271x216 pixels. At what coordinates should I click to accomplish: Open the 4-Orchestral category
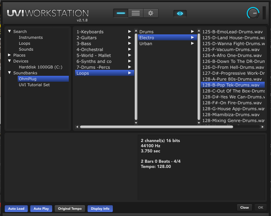(x=104, y=50)
